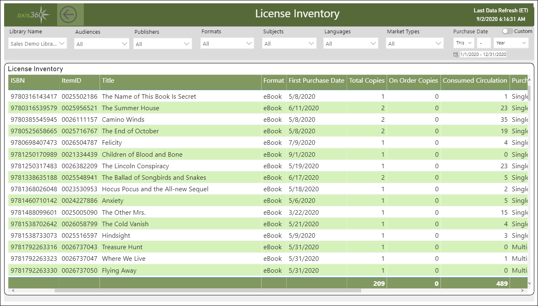Open the "This" period dropdown

[x=463, y=42]
